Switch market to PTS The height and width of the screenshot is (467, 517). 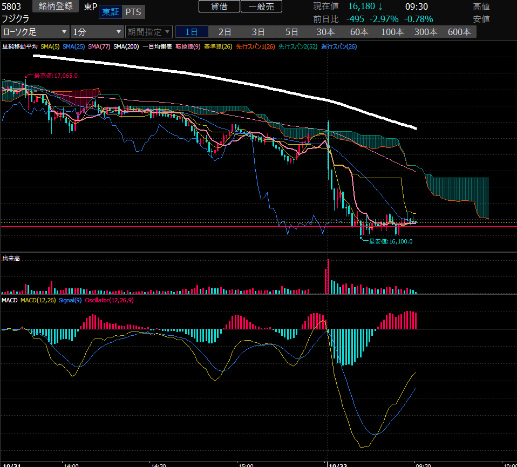pyautogui.click(x=132, y=12)
